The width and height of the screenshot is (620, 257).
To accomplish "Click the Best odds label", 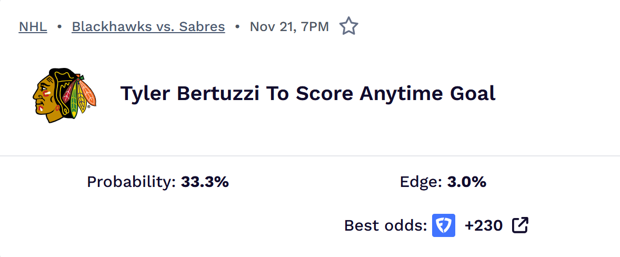I will click(385, 225).
